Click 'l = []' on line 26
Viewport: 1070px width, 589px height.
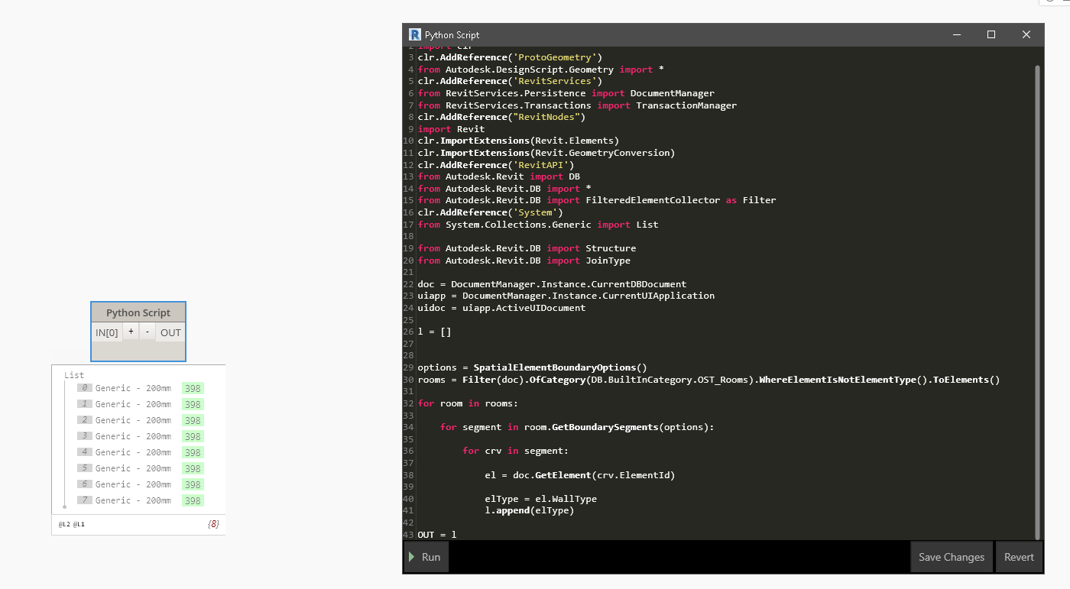(434, 332)
